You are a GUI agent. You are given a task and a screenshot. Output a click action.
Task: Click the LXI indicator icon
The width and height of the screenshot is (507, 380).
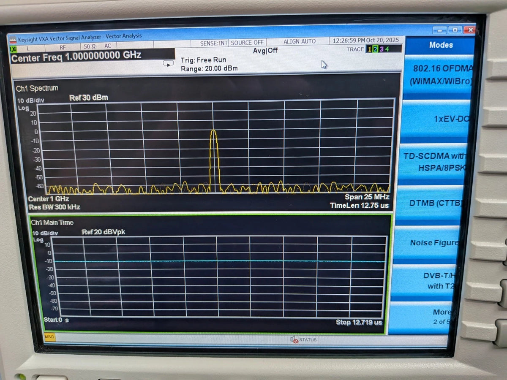(x=14, y=49)
